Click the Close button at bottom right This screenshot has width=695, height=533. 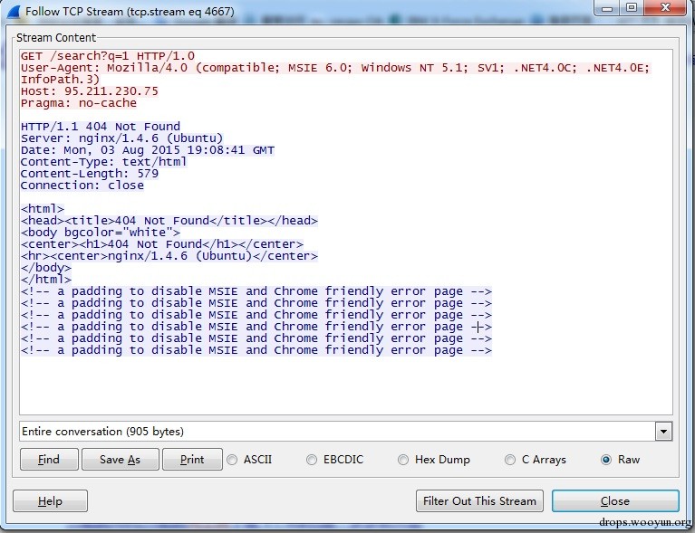point(614,500)
